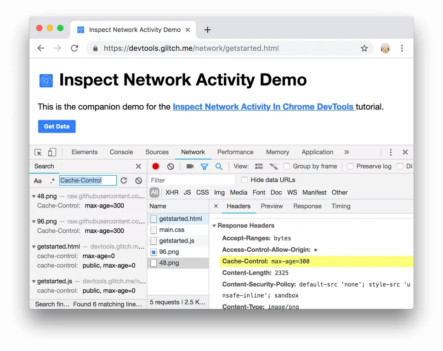Go back with the browser back arrow
443x351 pixels.
coord(41,48)
